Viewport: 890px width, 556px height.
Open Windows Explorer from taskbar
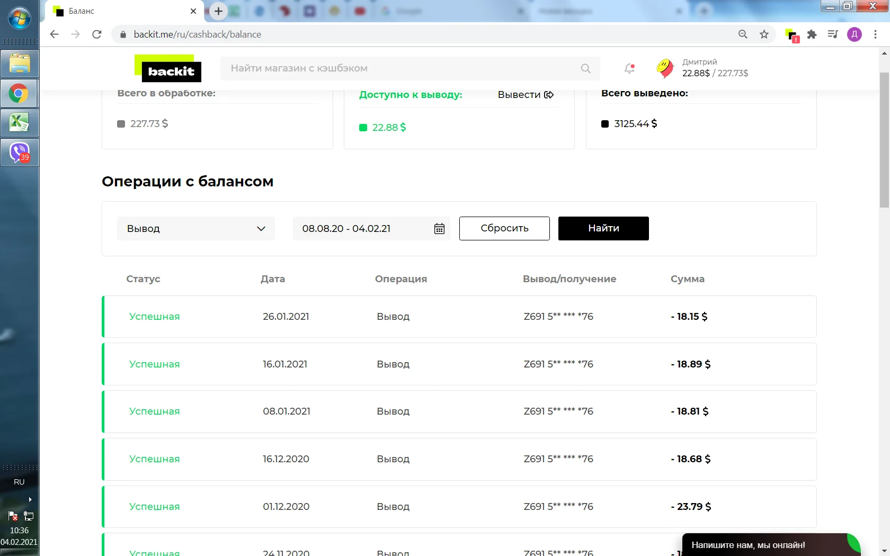[20, 64]
